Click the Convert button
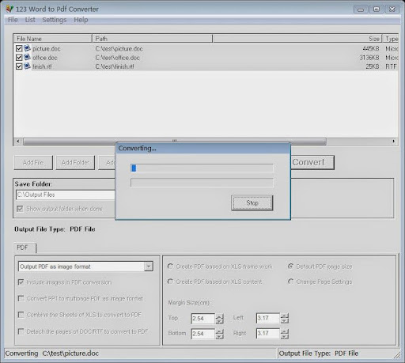The image size is (405, 363). (x=312, y=162)
